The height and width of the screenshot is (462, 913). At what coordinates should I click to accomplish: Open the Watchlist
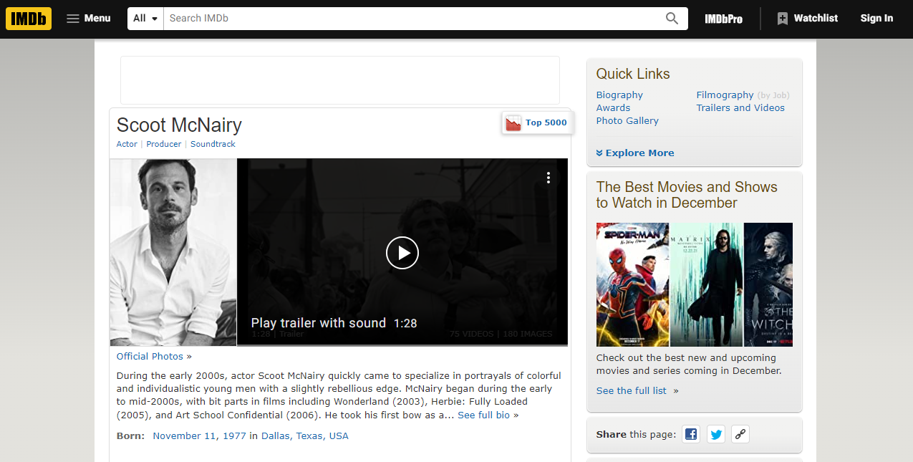coord(807,19)
